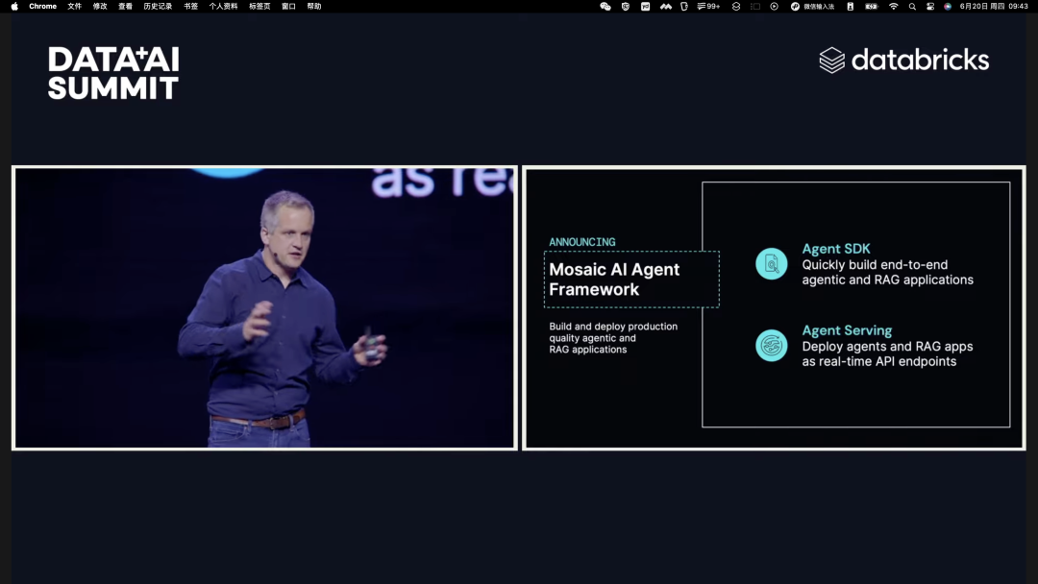
Task: Open the Chrome application menu
Action: tap(42, 6)
